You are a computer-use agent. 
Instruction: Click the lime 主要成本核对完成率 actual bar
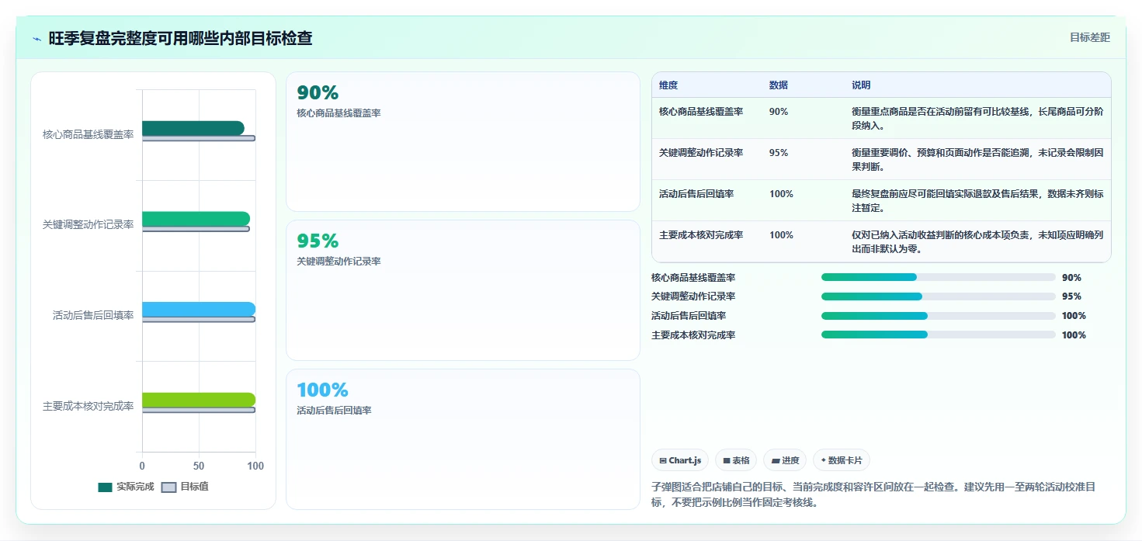click(x=199, y=400)
